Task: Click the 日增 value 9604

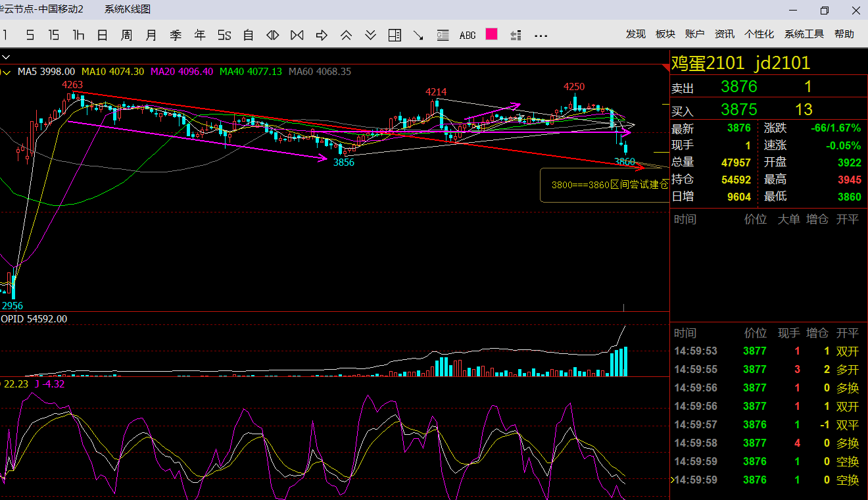Action: pos(739,197)
